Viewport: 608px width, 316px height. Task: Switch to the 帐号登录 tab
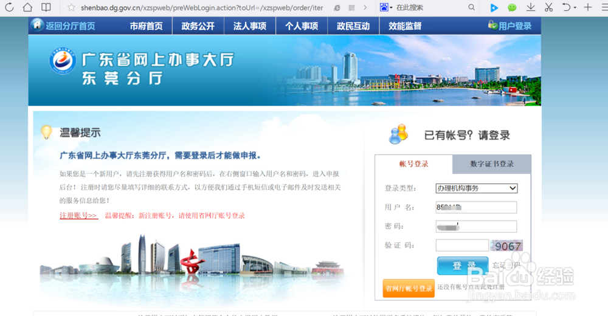[413, 164]
